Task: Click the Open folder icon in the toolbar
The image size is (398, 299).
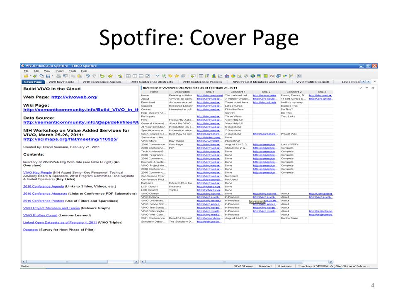Action: [26, 76]
